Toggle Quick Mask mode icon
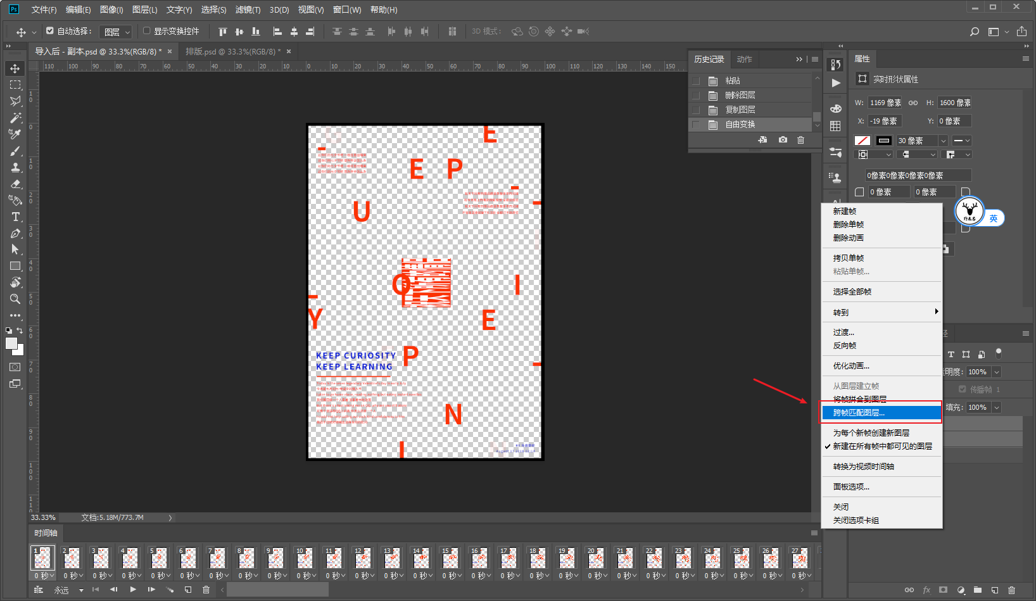Screen dimensions: 1036x601 tap(15, 367)
